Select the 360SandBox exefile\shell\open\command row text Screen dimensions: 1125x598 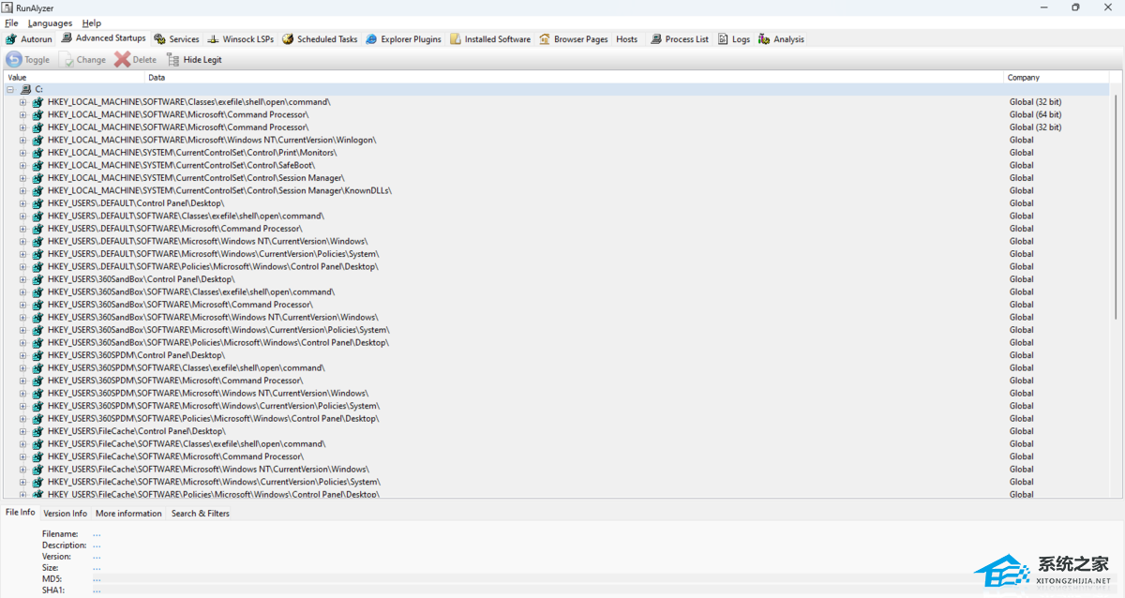[x=191, y=292]
